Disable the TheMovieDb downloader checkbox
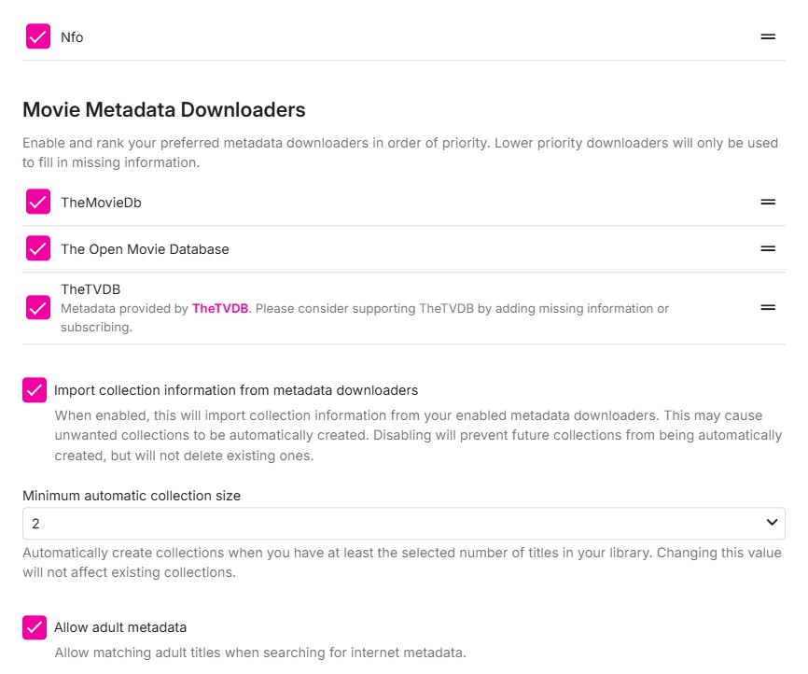This screenshot has height=674, width=808. 38,202
